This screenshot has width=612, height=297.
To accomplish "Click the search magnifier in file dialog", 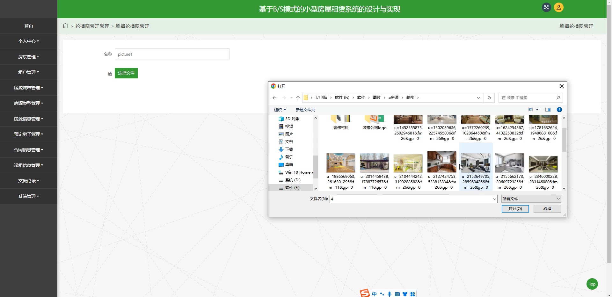I will [x=558, y=98].
